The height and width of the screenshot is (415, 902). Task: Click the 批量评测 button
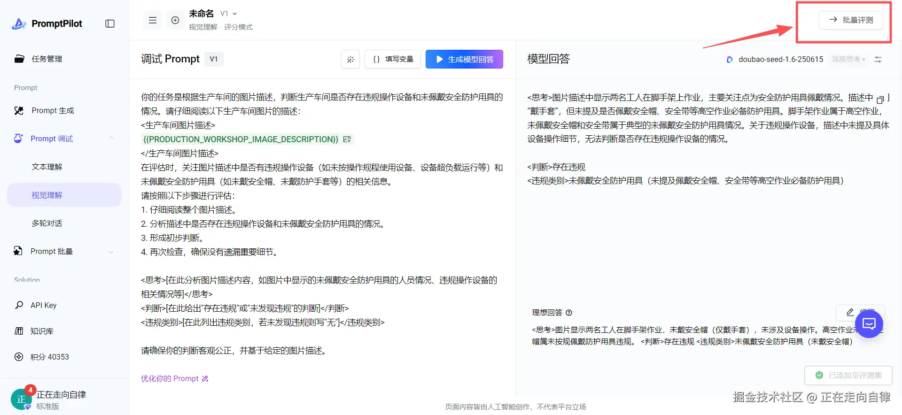(x=851, y=20)
